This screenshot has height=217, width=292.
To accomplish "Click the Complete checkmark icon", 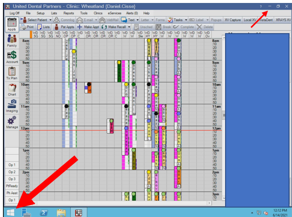I will coord(176,27).
